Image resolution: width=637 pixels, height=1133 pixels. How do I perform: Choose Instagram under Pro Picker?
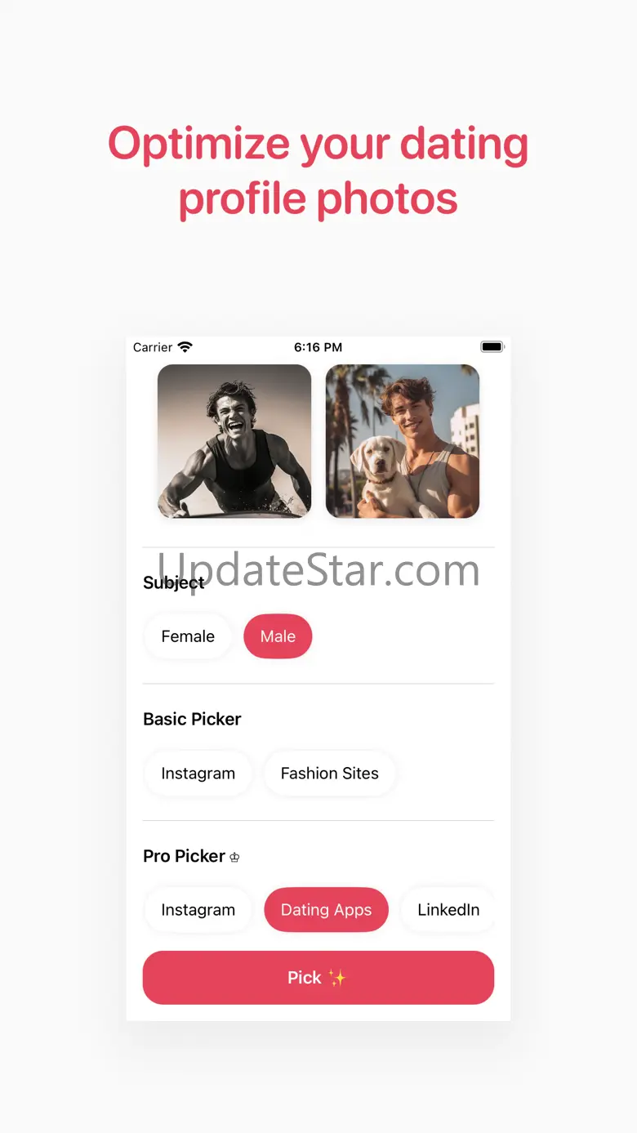(x=198, y=910)
